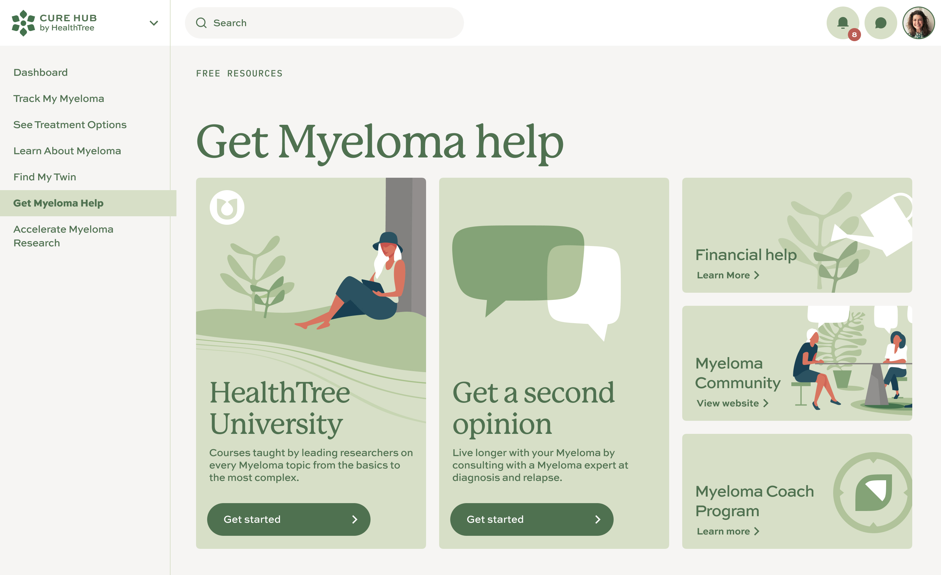Open Track My Myeloma menu item
This screenshot has height=575, width=941.
[59, 99]
